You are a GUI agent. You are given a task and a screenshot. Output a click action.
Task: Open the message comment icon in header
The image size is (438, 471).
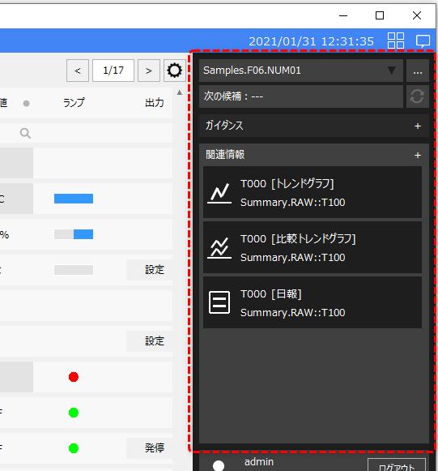[x=423, y=41]
